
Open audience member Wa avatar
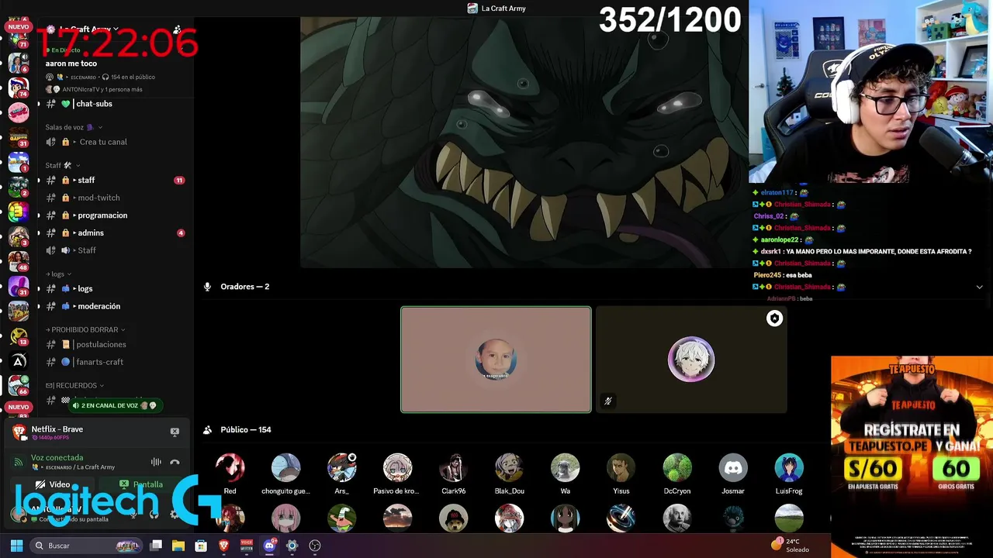[565, 468]
